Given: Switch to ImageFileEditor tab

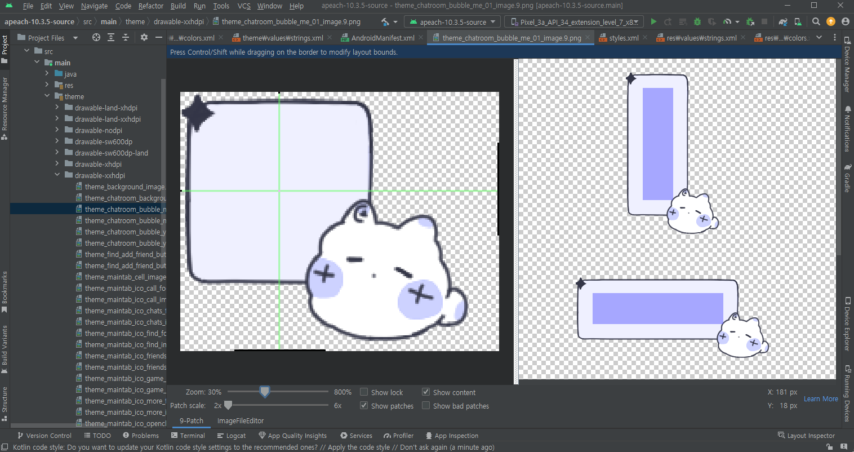Looking at the screenshot, I should click(x=241, y=420).
